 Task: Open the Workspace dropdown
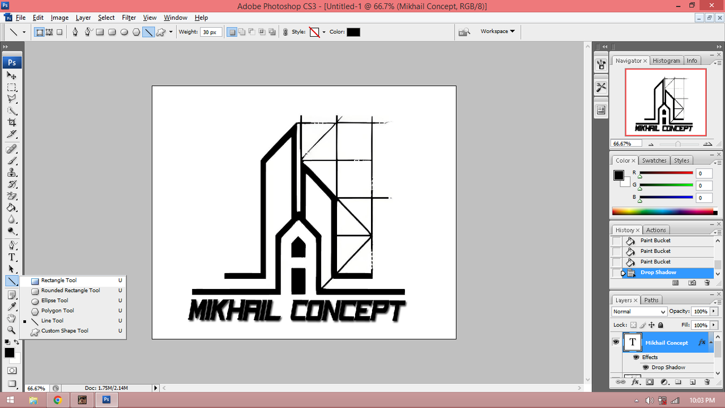coord(498,32)
